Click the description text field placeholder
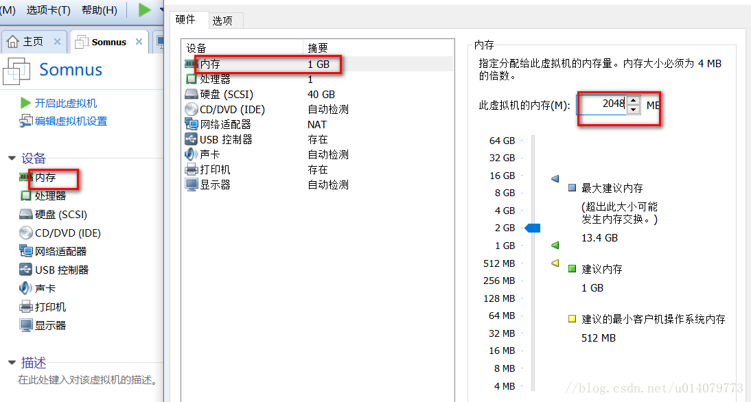This screenshot has height=402, width=751. click(x=88, y=380)
